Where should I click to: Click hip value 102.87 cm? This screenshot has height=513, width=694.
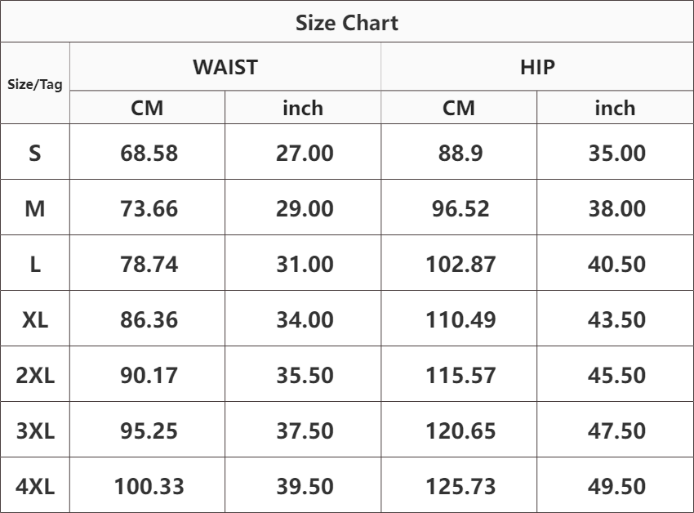point(460,264)
